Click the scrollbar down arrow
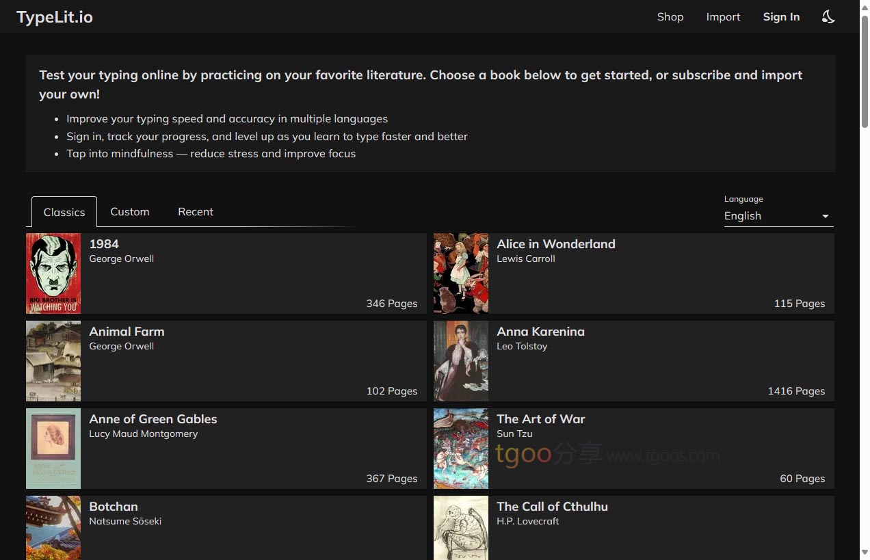Viewport: 870px width, 560px height. click(865, 552)
